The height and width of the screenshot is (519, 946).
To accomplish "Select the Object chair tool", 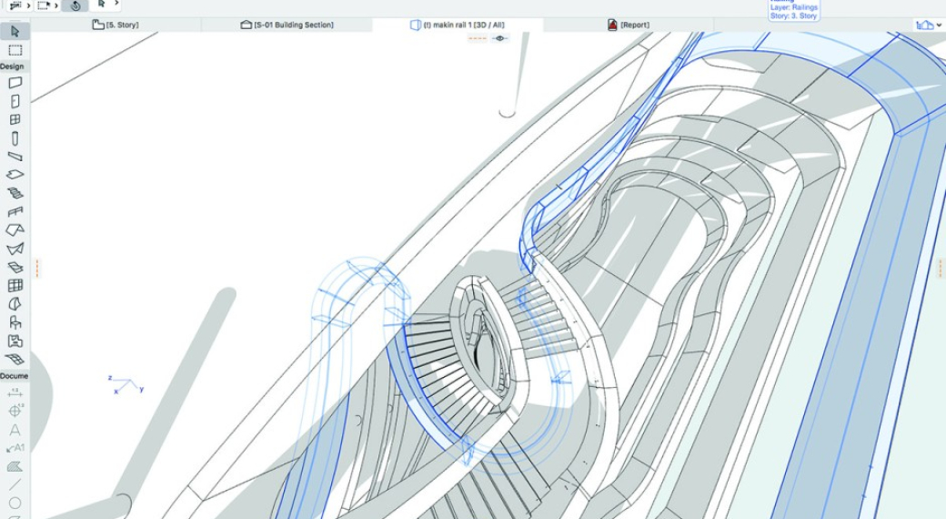I will (x=15, y=321).
